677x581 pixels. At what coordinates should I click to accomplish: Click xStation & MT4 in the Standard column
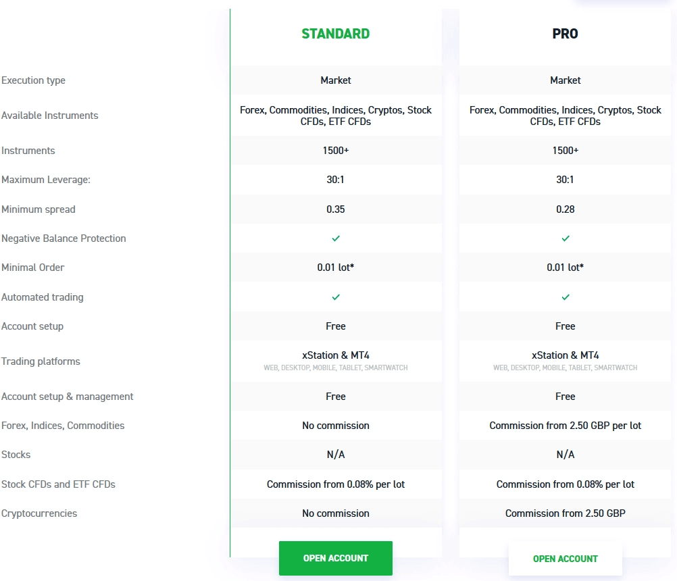[x=336, y=355]
